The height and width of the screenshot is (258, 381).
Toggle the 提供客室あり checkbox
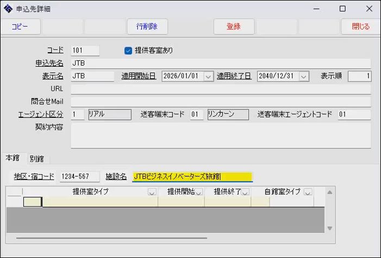128,51
